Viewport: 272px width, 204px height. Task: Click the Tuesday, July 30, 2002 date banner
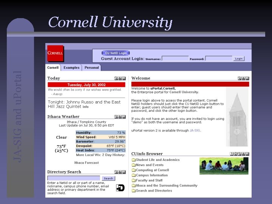(x=87, y=85)
